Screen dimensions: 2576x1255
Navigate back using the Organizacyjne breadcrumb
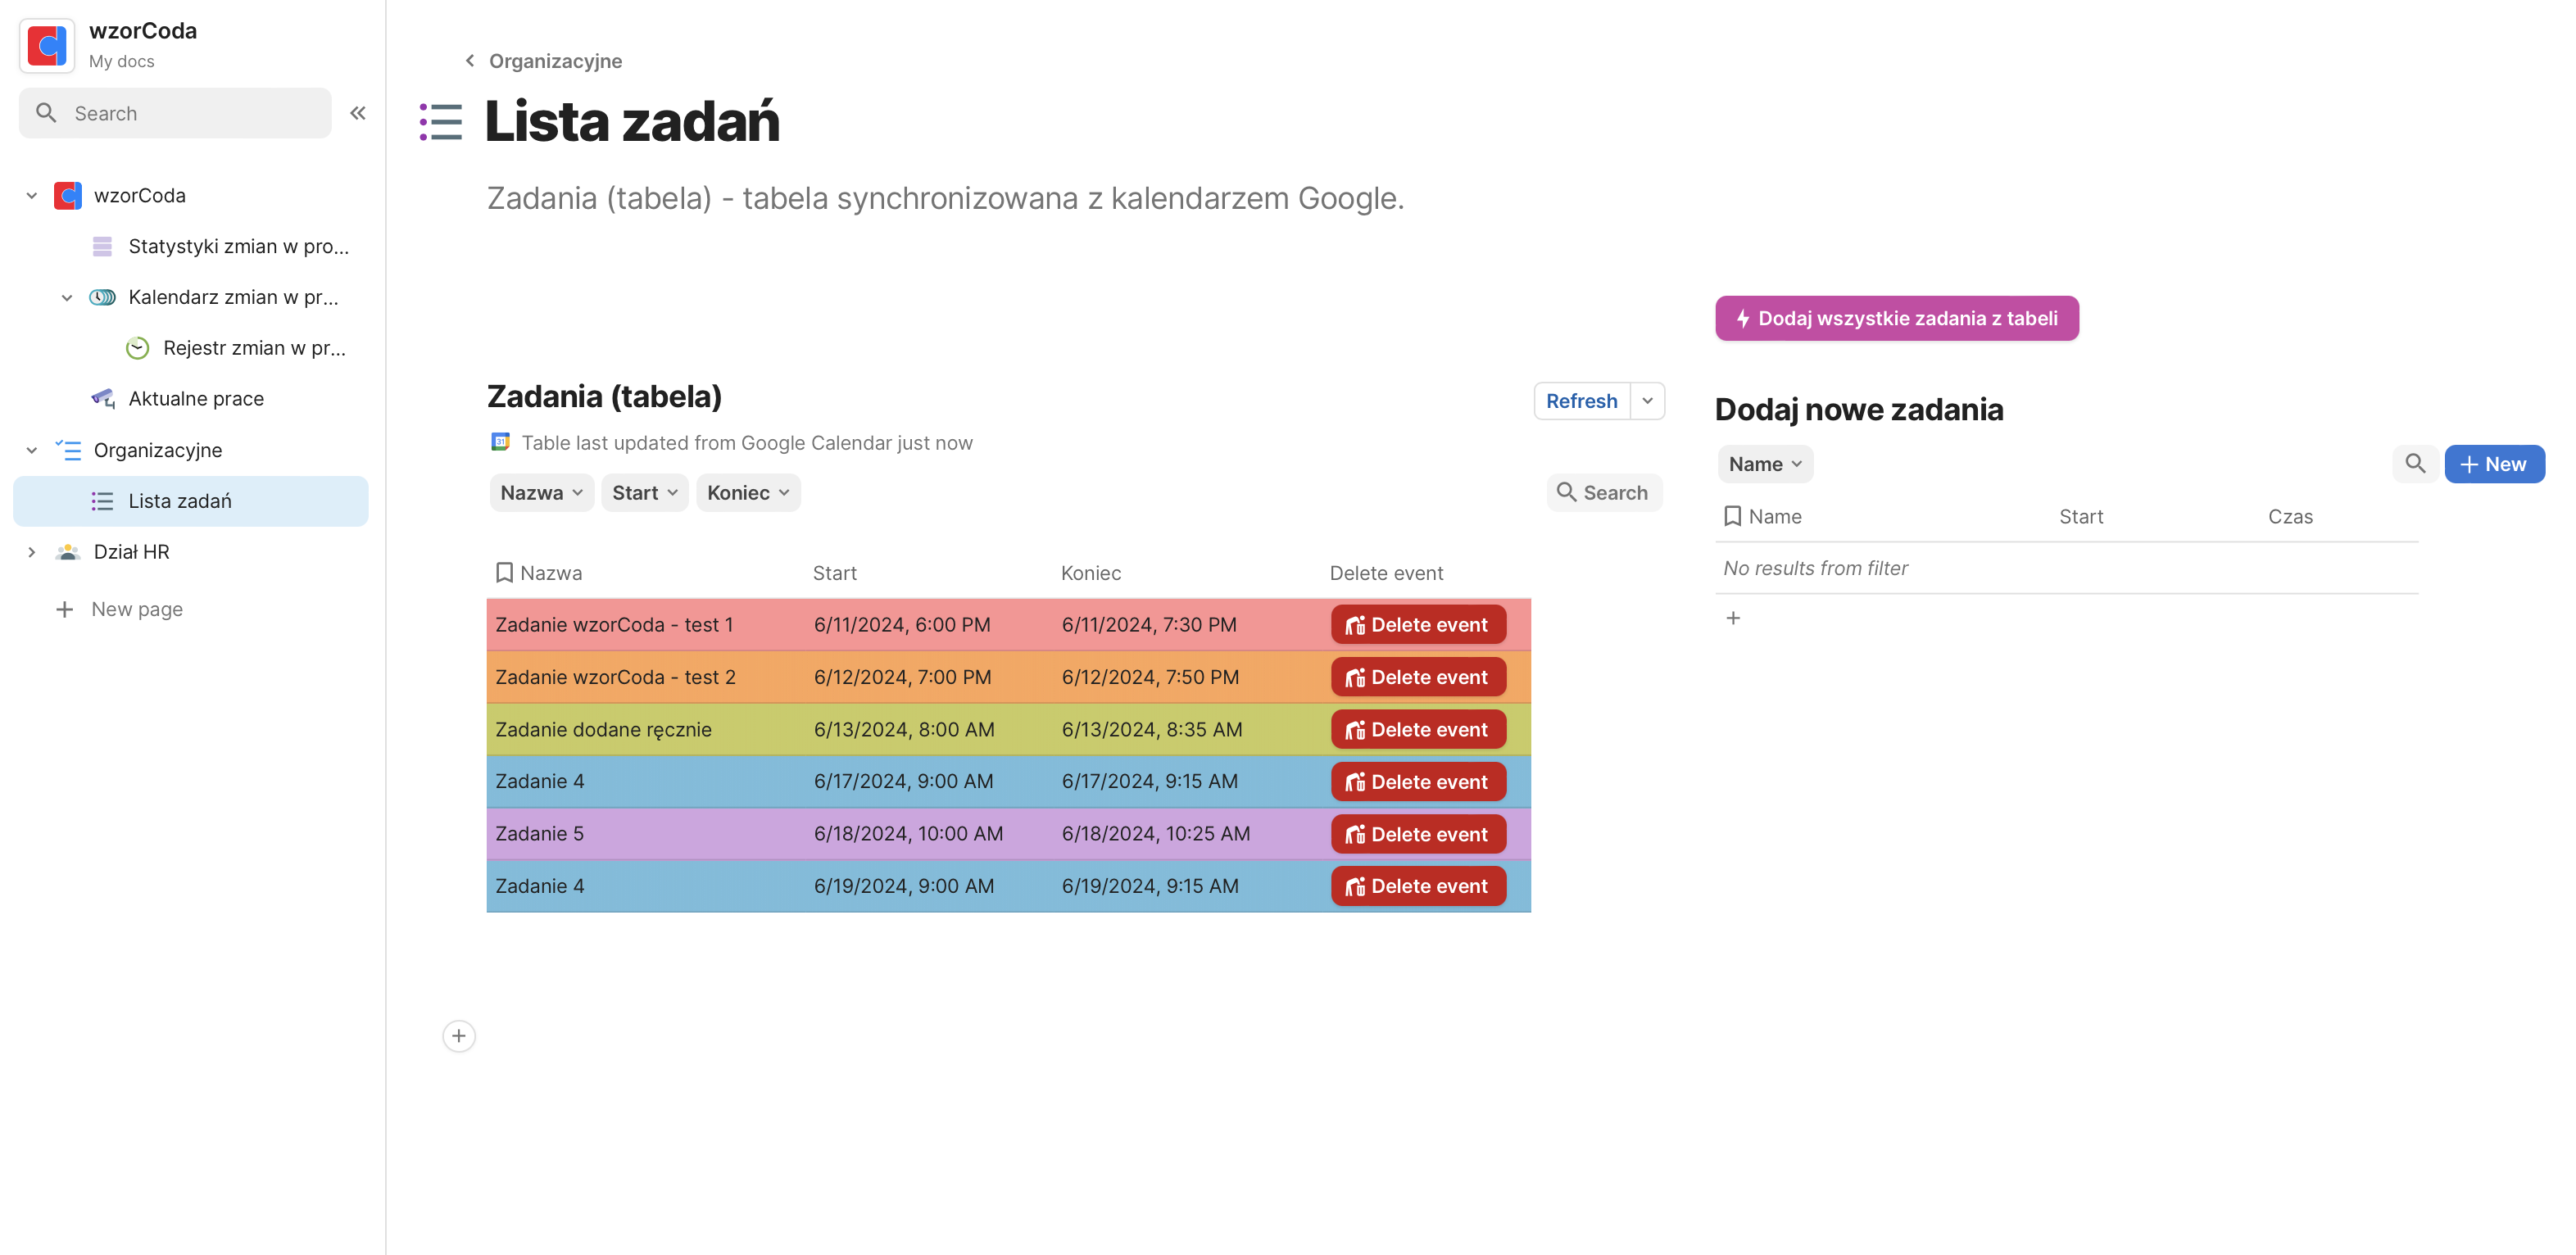545,60
